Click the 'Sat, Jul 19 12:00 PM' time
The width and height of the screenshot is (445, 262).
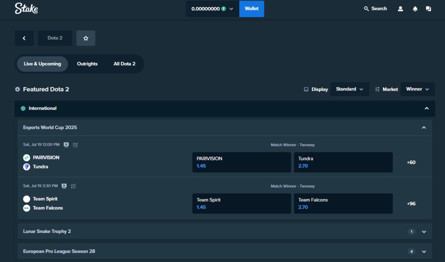pos(41,144)
